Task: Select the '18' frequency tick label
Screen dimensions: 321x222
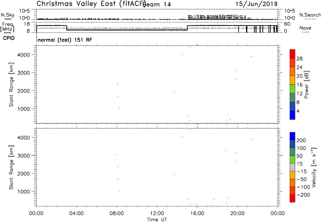Action: click(x=27, y=24)
